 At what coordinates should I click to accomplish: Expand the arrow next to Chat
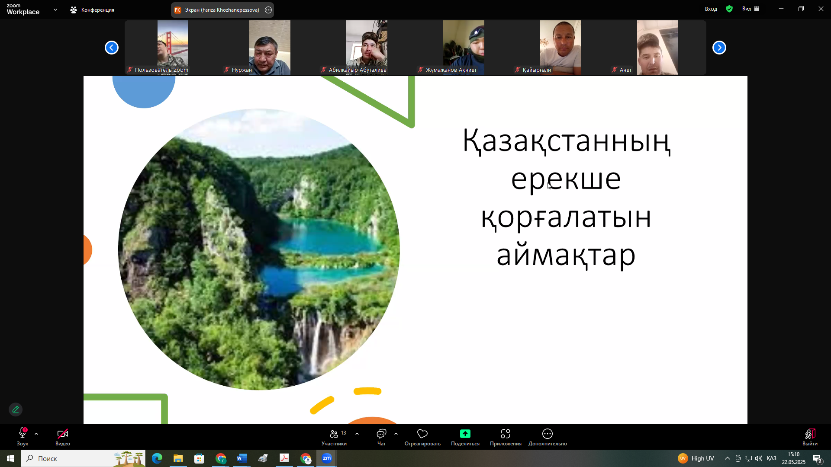click(x=396, y=434)
